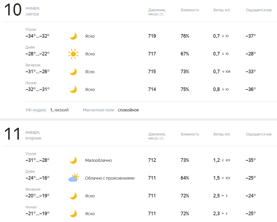Click the moon icon for January 10 night
Viewport: 277px width, 222px height.
click(x=73, y=90)
